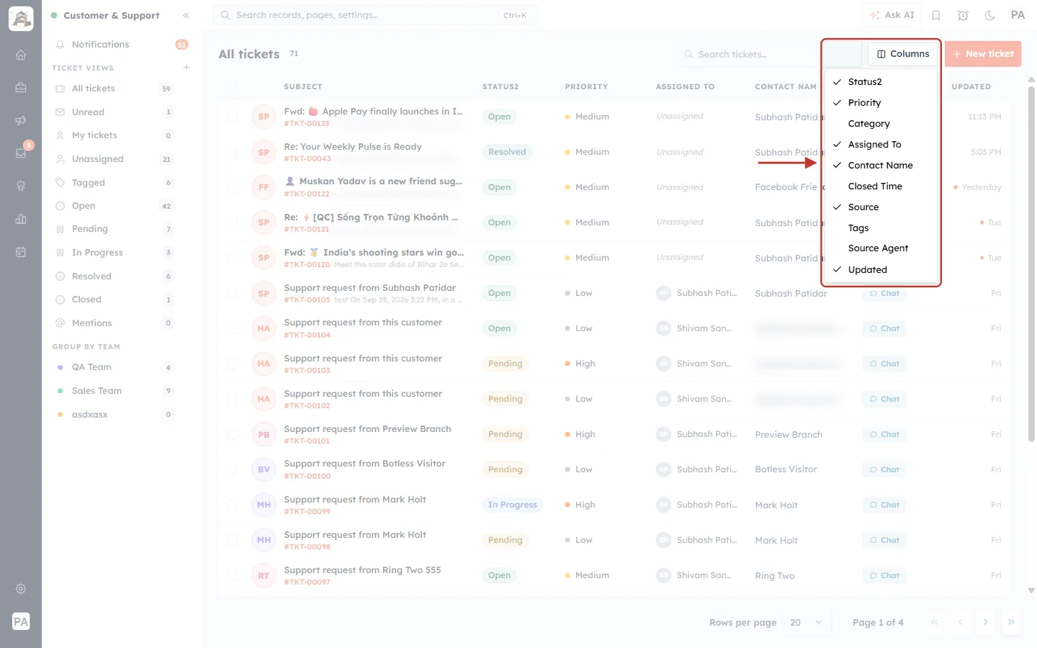Go to next page arrow
The height and width of the screenshot is (648, 1037).
(x=985, y=622)
